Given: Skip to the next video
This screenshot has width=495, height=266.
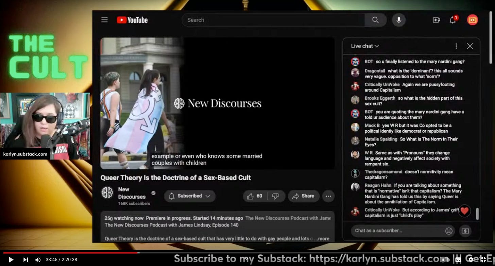Looking at the screenshot, I should 25,260.
